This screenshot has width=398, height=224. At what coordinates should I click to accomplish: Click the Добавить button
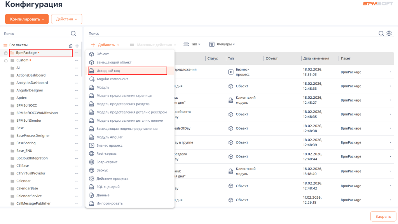(x=105, y=45)
